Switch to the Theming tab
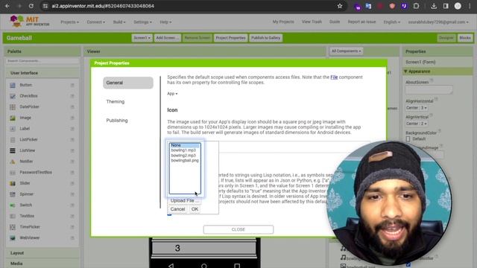Image resolution: width=477 pixels, height=268 pixels. tap(116, 101)
